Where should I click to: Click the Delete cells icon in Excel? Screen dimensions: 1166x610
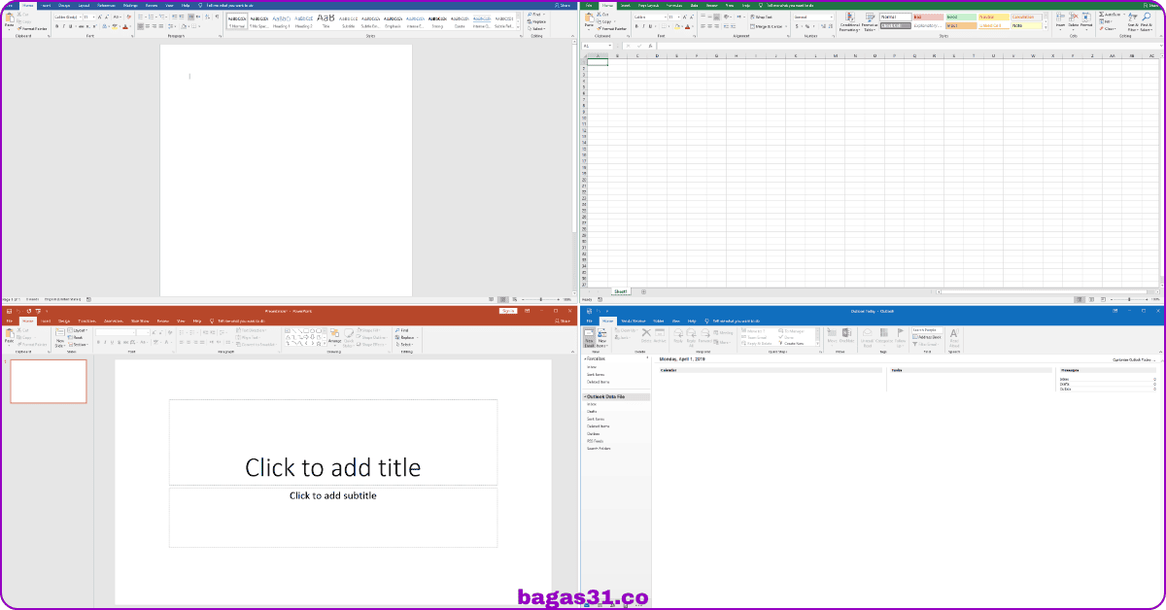click(x=1073, y=17)
